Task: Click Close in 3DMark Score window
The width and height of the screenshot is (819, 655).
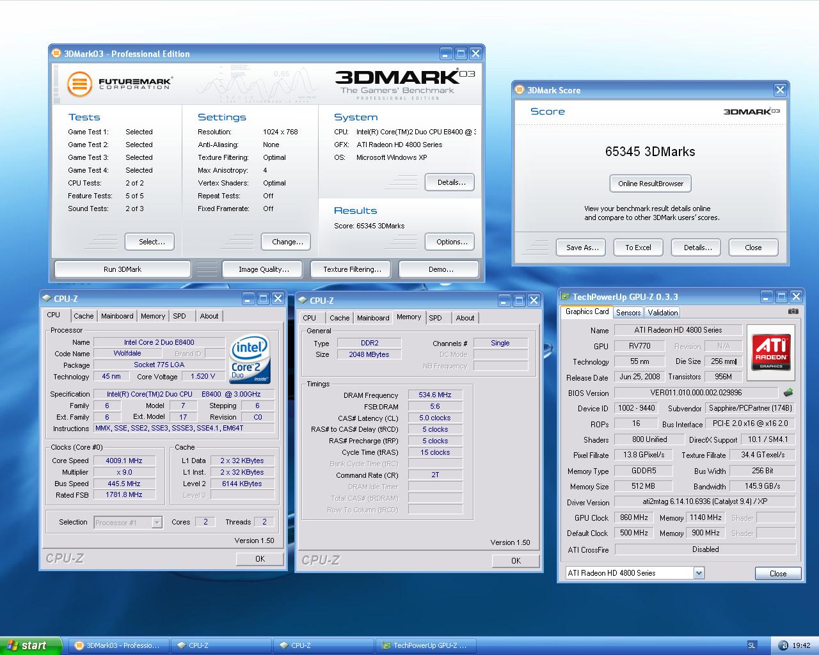Action: (x=753, y=248)
